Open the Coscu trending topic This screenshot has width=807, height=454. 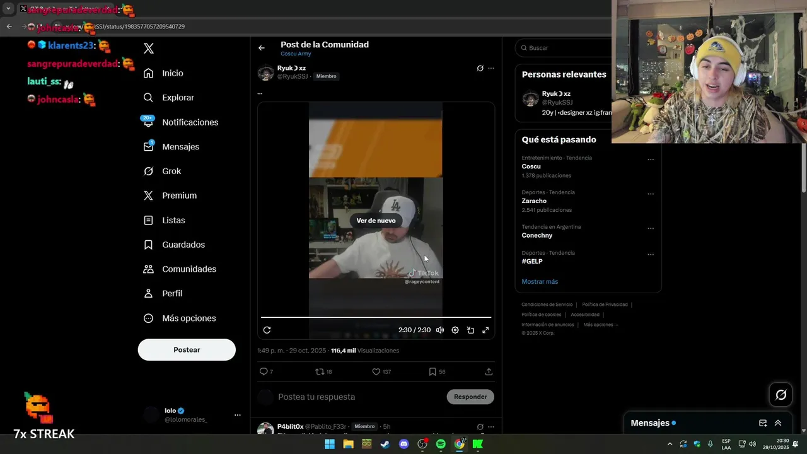(531, 166)
